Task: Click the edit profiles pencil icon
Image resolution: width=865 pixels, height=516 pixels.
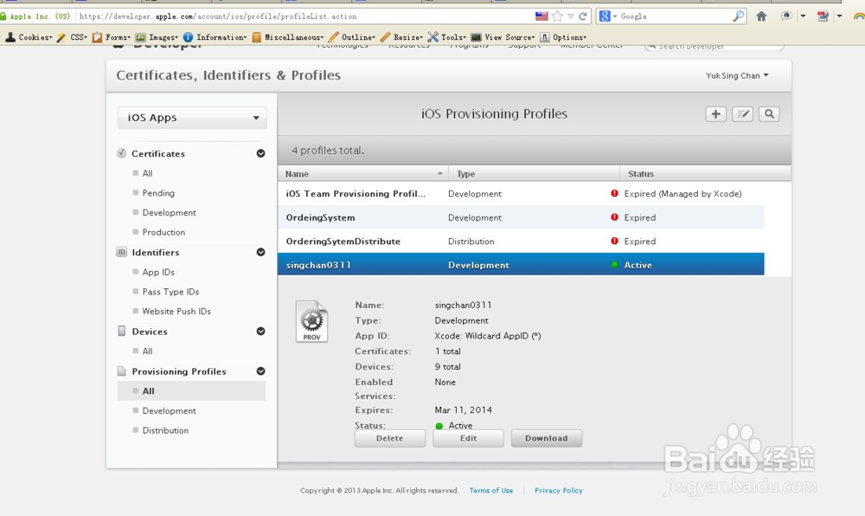Action: point(742,114)
